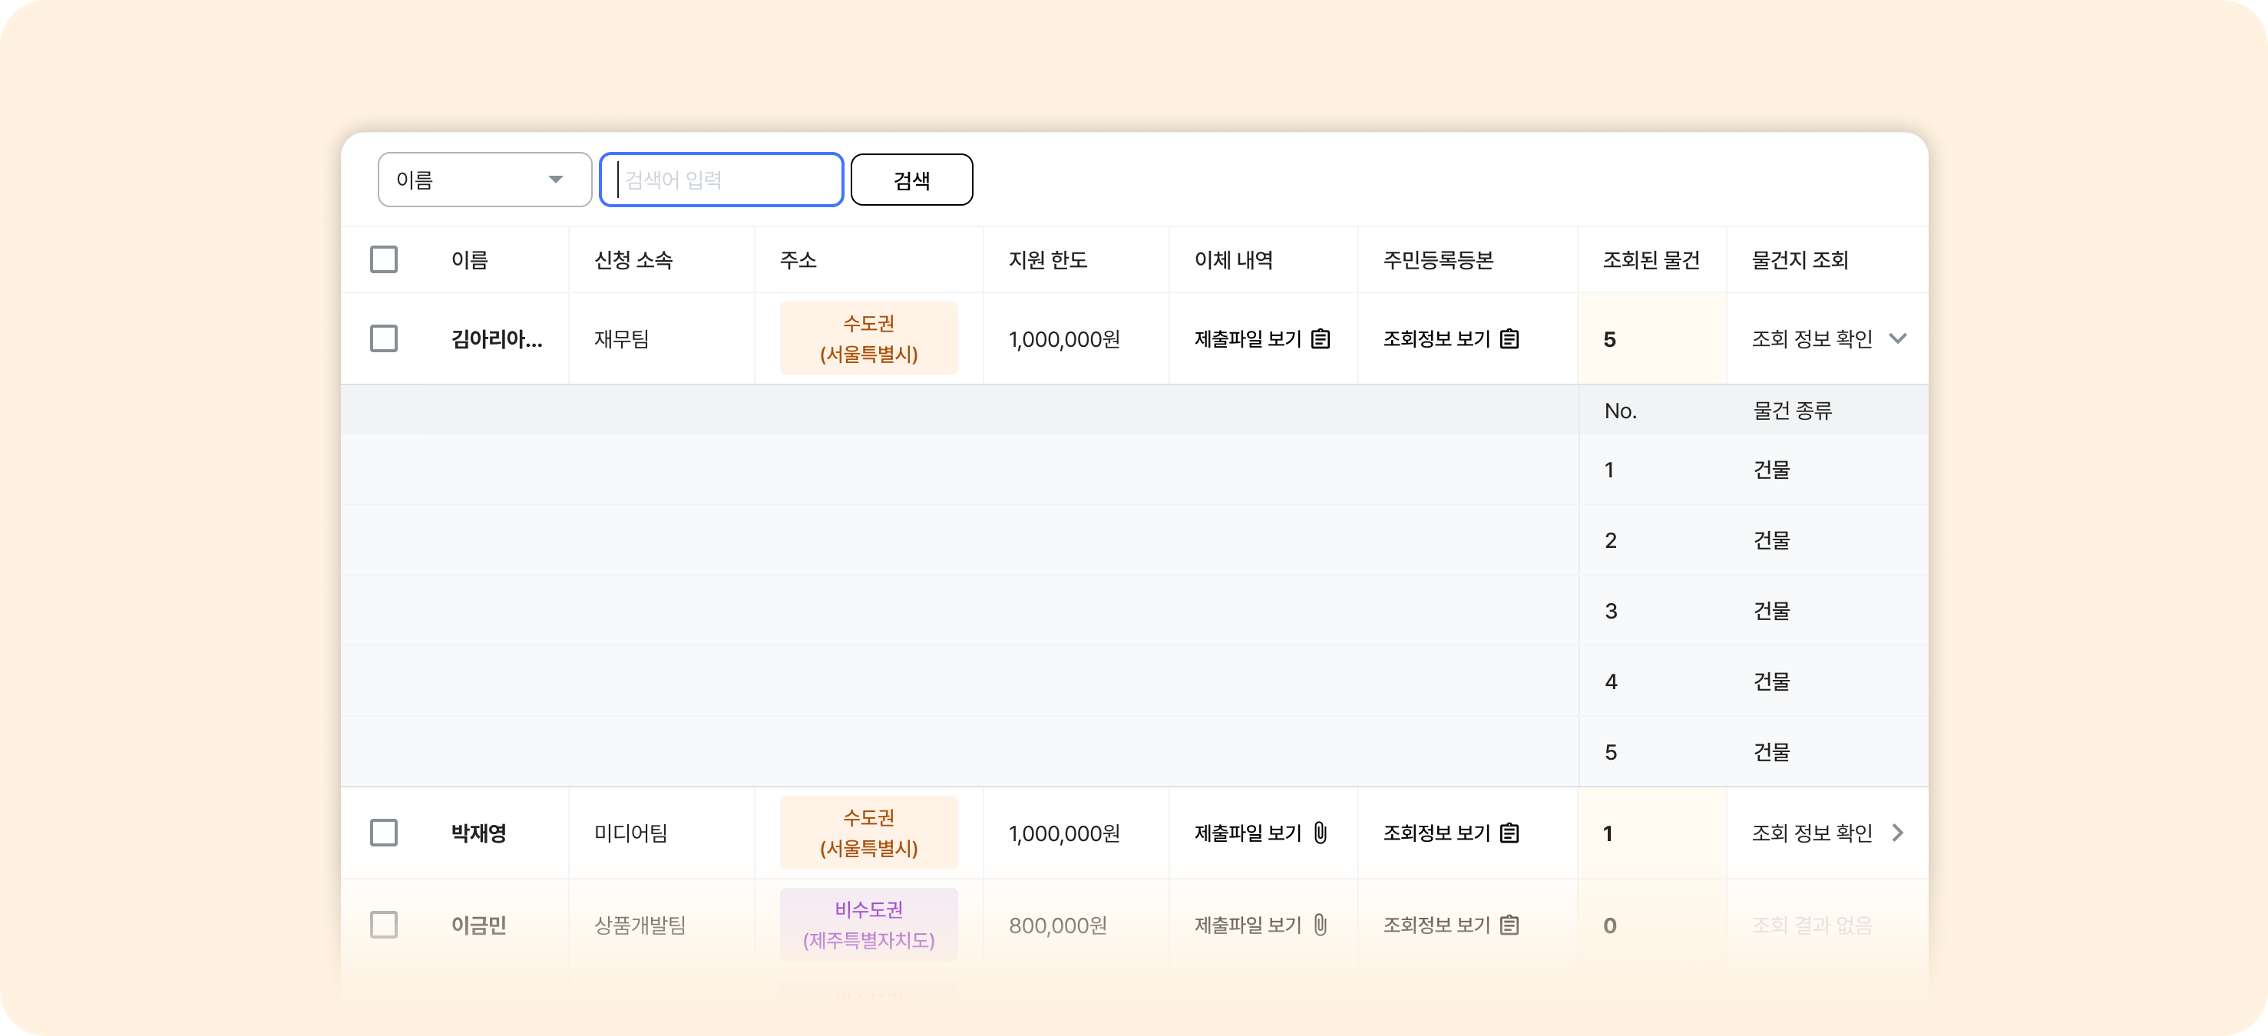Click the 수도권 서울특별시 tag for 김아리아

(x=868, y=339)
